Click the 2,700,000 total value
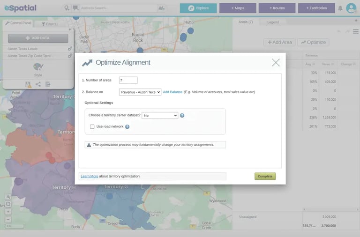This screenshot has width=360, height=237. click(329, 226)
